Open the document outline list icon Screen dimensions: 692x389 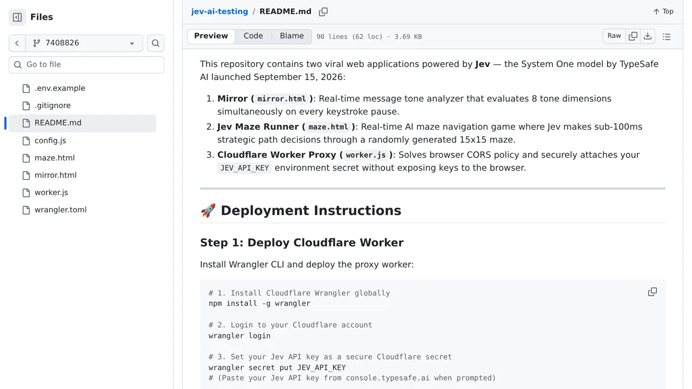click(x=667, y=37)
